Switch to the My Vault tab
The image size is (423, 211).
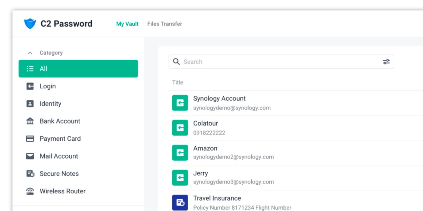(127, 24)
